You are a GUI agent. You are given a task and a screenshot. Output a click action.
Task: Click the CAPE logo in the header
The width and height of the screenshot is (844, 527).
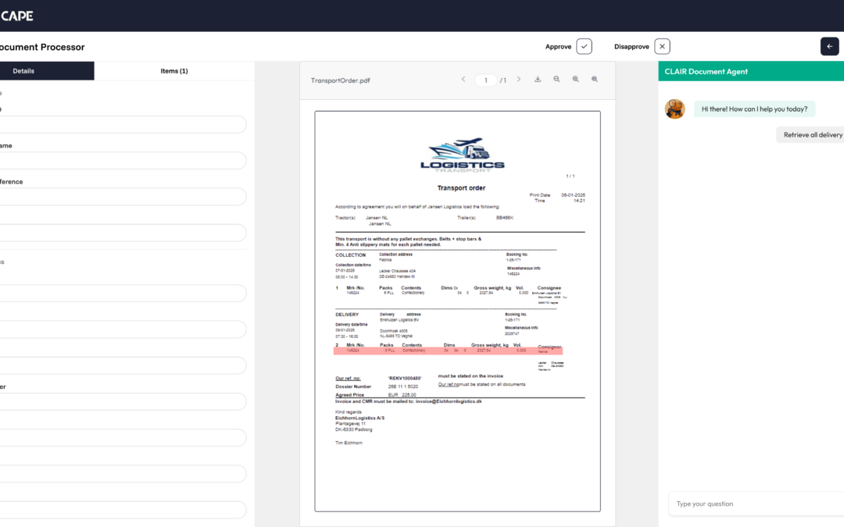coord(16,16)
